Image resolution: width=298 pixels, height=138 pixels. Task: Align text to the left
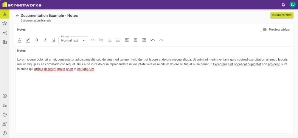point(127,40)
